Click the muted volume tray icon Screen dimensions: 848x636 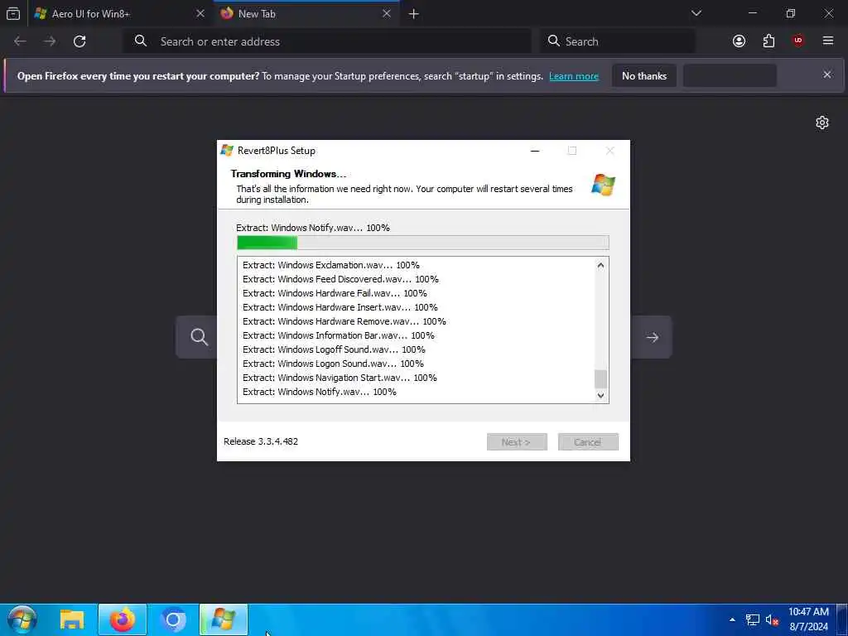tap(772, 619)
